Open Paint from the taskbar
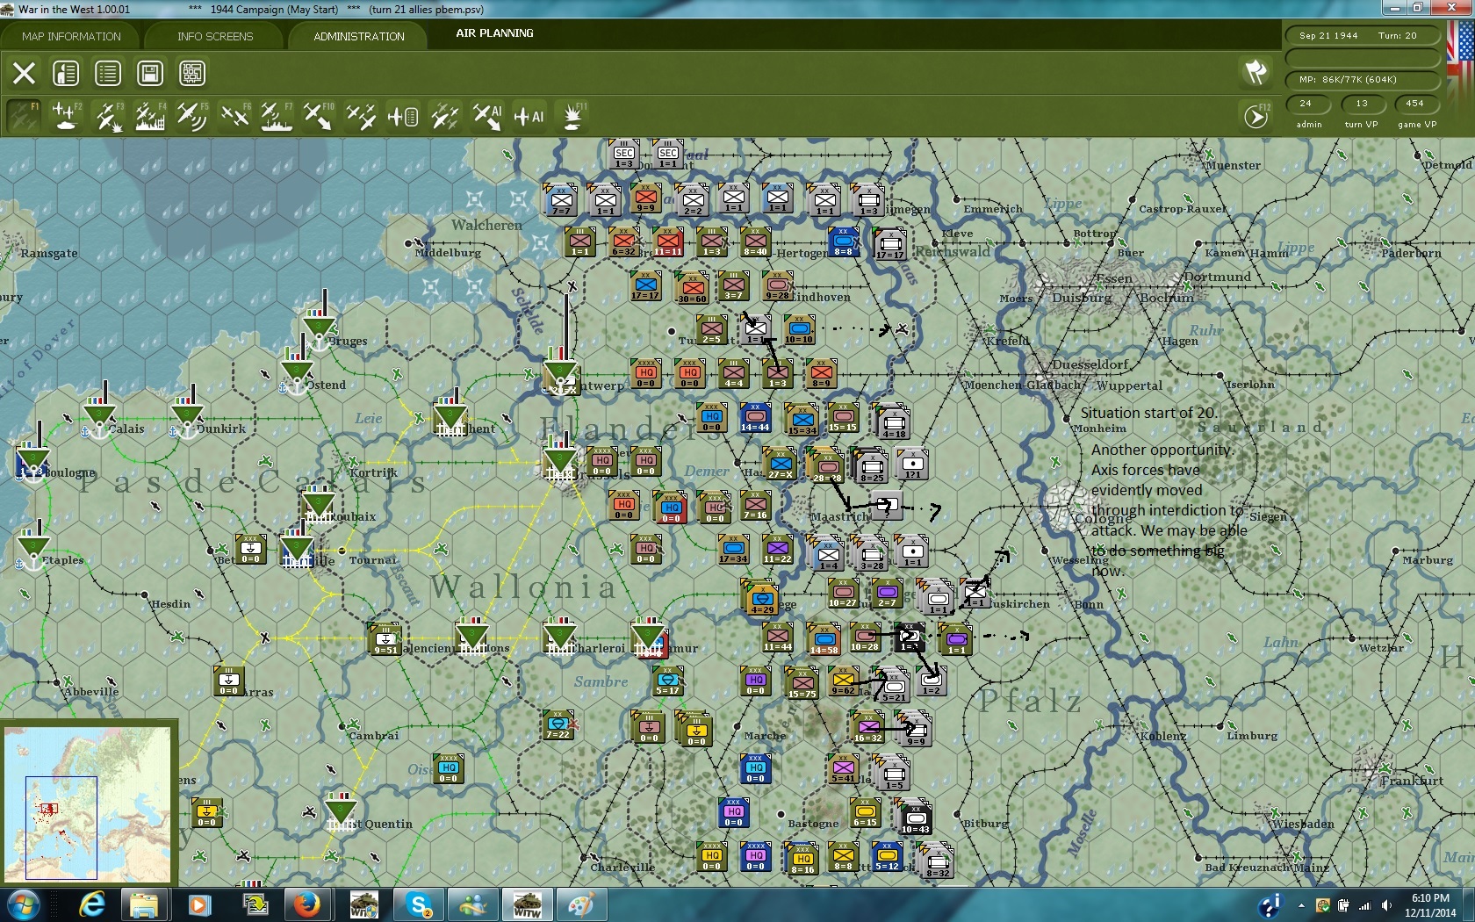 click(580, 904)
